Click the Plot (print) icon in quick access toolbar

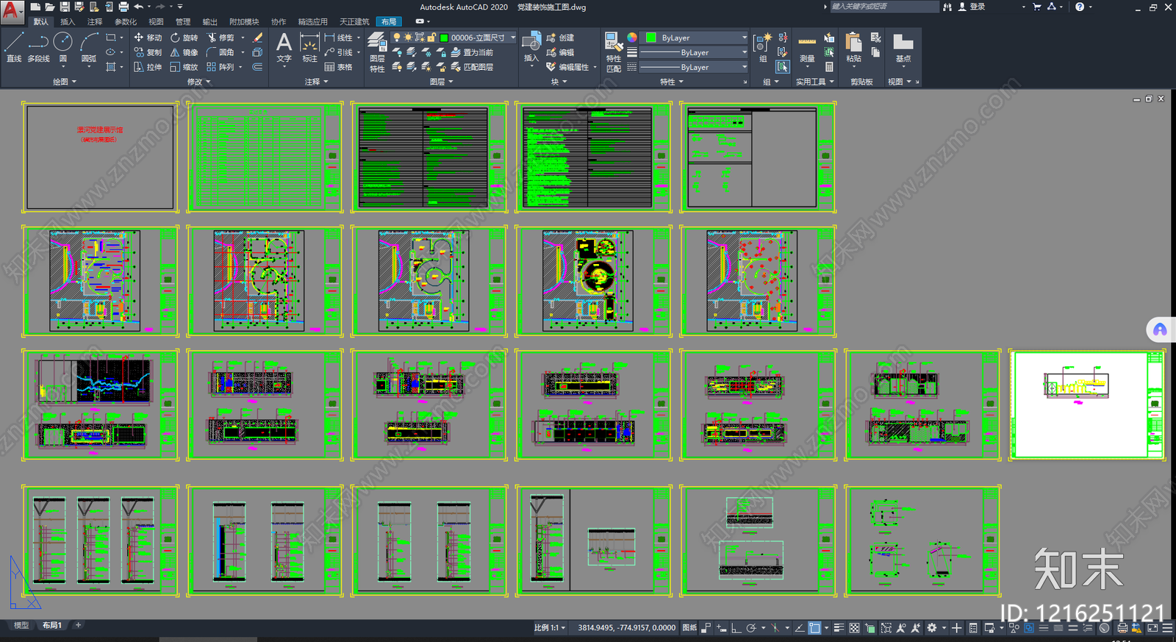123,7
